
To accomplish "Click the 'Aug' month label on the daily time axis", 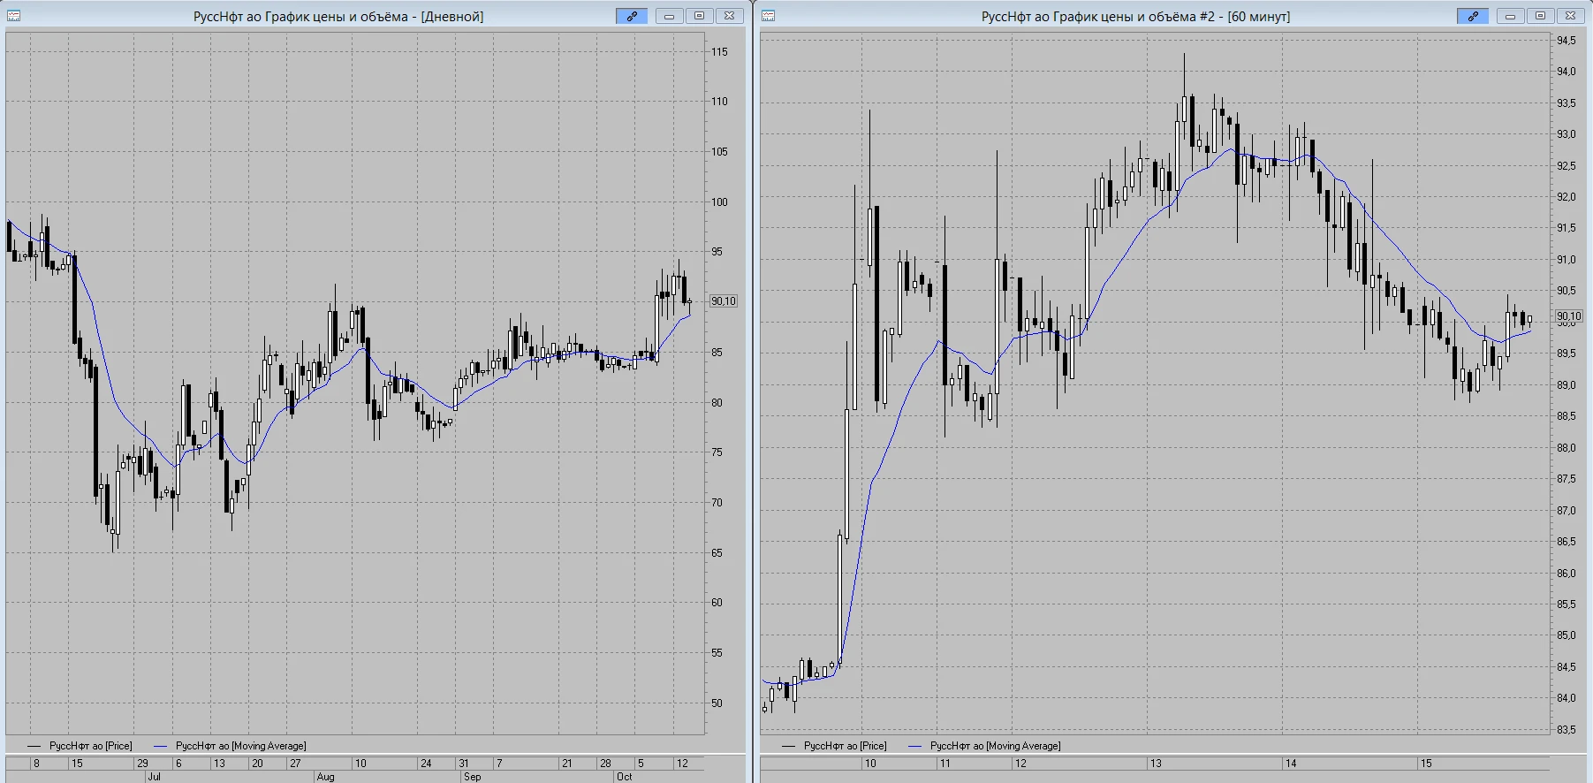I will pos(325,777).
